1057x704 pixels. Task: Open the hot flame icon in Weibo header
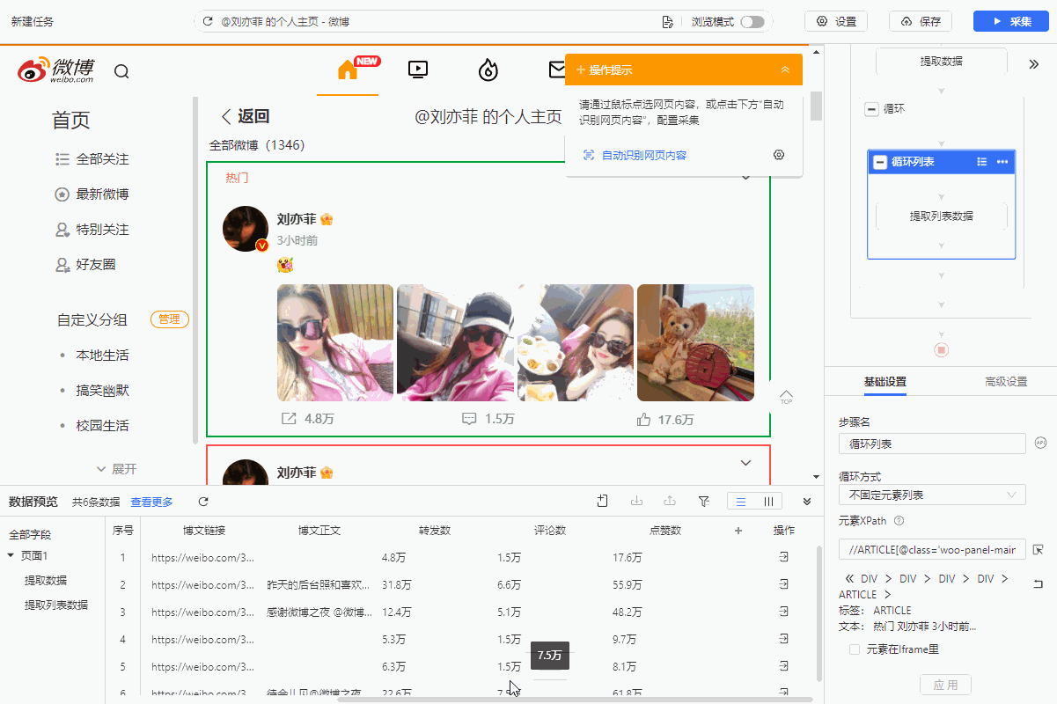click(x=488, y=70)
